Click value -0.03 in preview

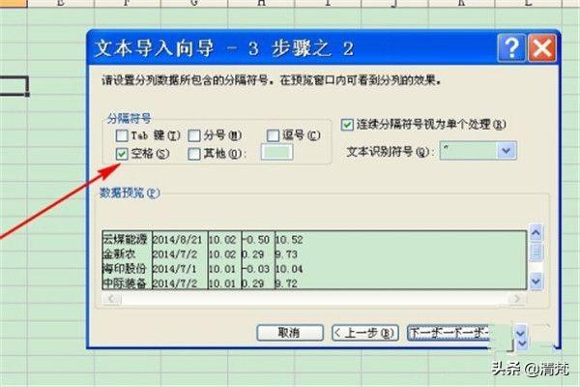click(256, 269)
